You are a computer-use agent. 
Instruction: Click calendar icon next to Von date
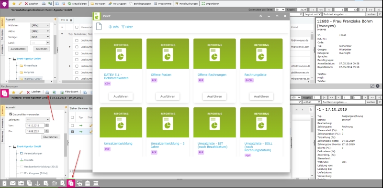pyautogui.click(x=47, y=125)
